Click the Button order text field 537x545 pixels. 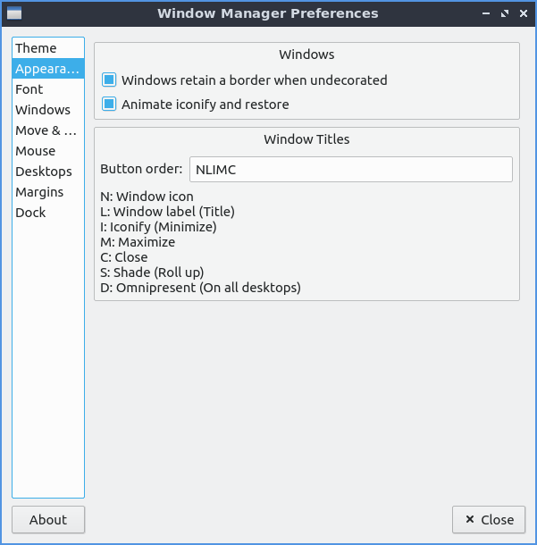(350, 170)
